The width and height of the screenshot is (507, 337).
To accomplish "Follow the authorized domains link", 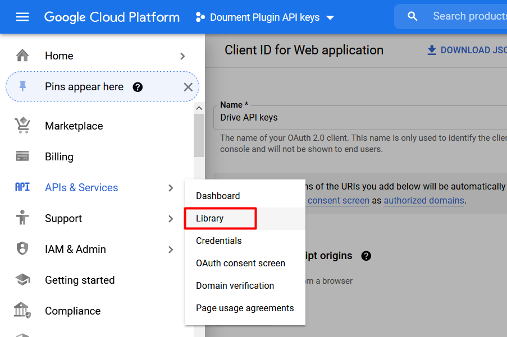I will [424, 200].
